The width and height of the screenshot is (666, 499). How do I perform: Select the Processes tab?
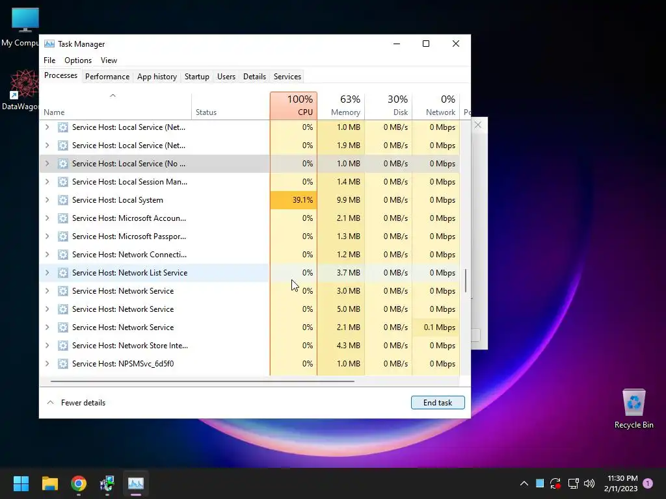pos(60,75)
